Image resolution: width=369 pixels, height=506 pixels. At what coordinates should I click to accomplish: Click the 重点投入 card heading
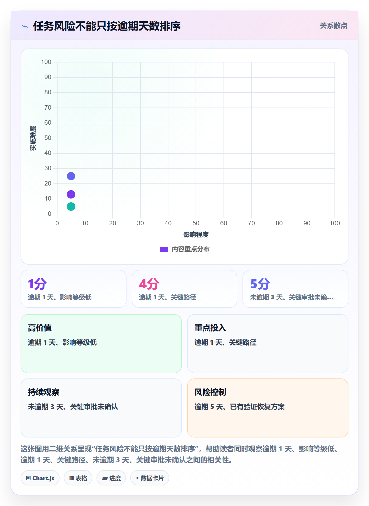pyautogui.click(x=210, y=328)
